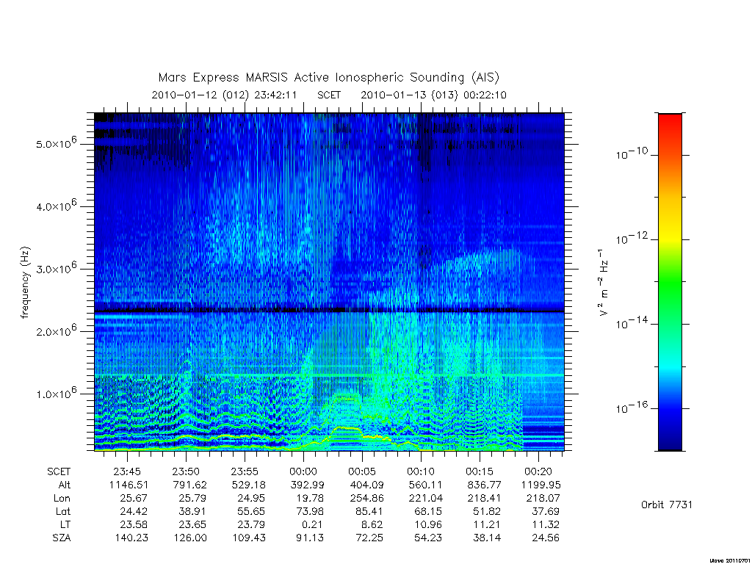Image resolution: width=752 pixels, height=564 pixels.
Task: Click the 'SCET' row label below the plot
Action: pos(59,471)
